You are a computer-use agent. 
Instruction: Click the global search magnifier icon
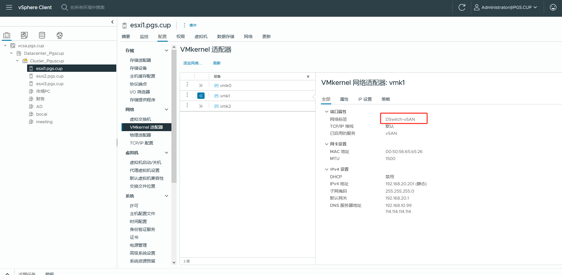point(64,7)
